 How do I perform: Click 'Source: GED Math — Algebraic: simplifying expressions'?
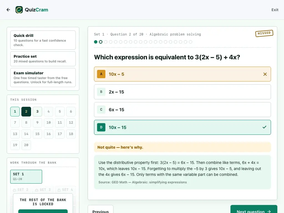point(143,182)
